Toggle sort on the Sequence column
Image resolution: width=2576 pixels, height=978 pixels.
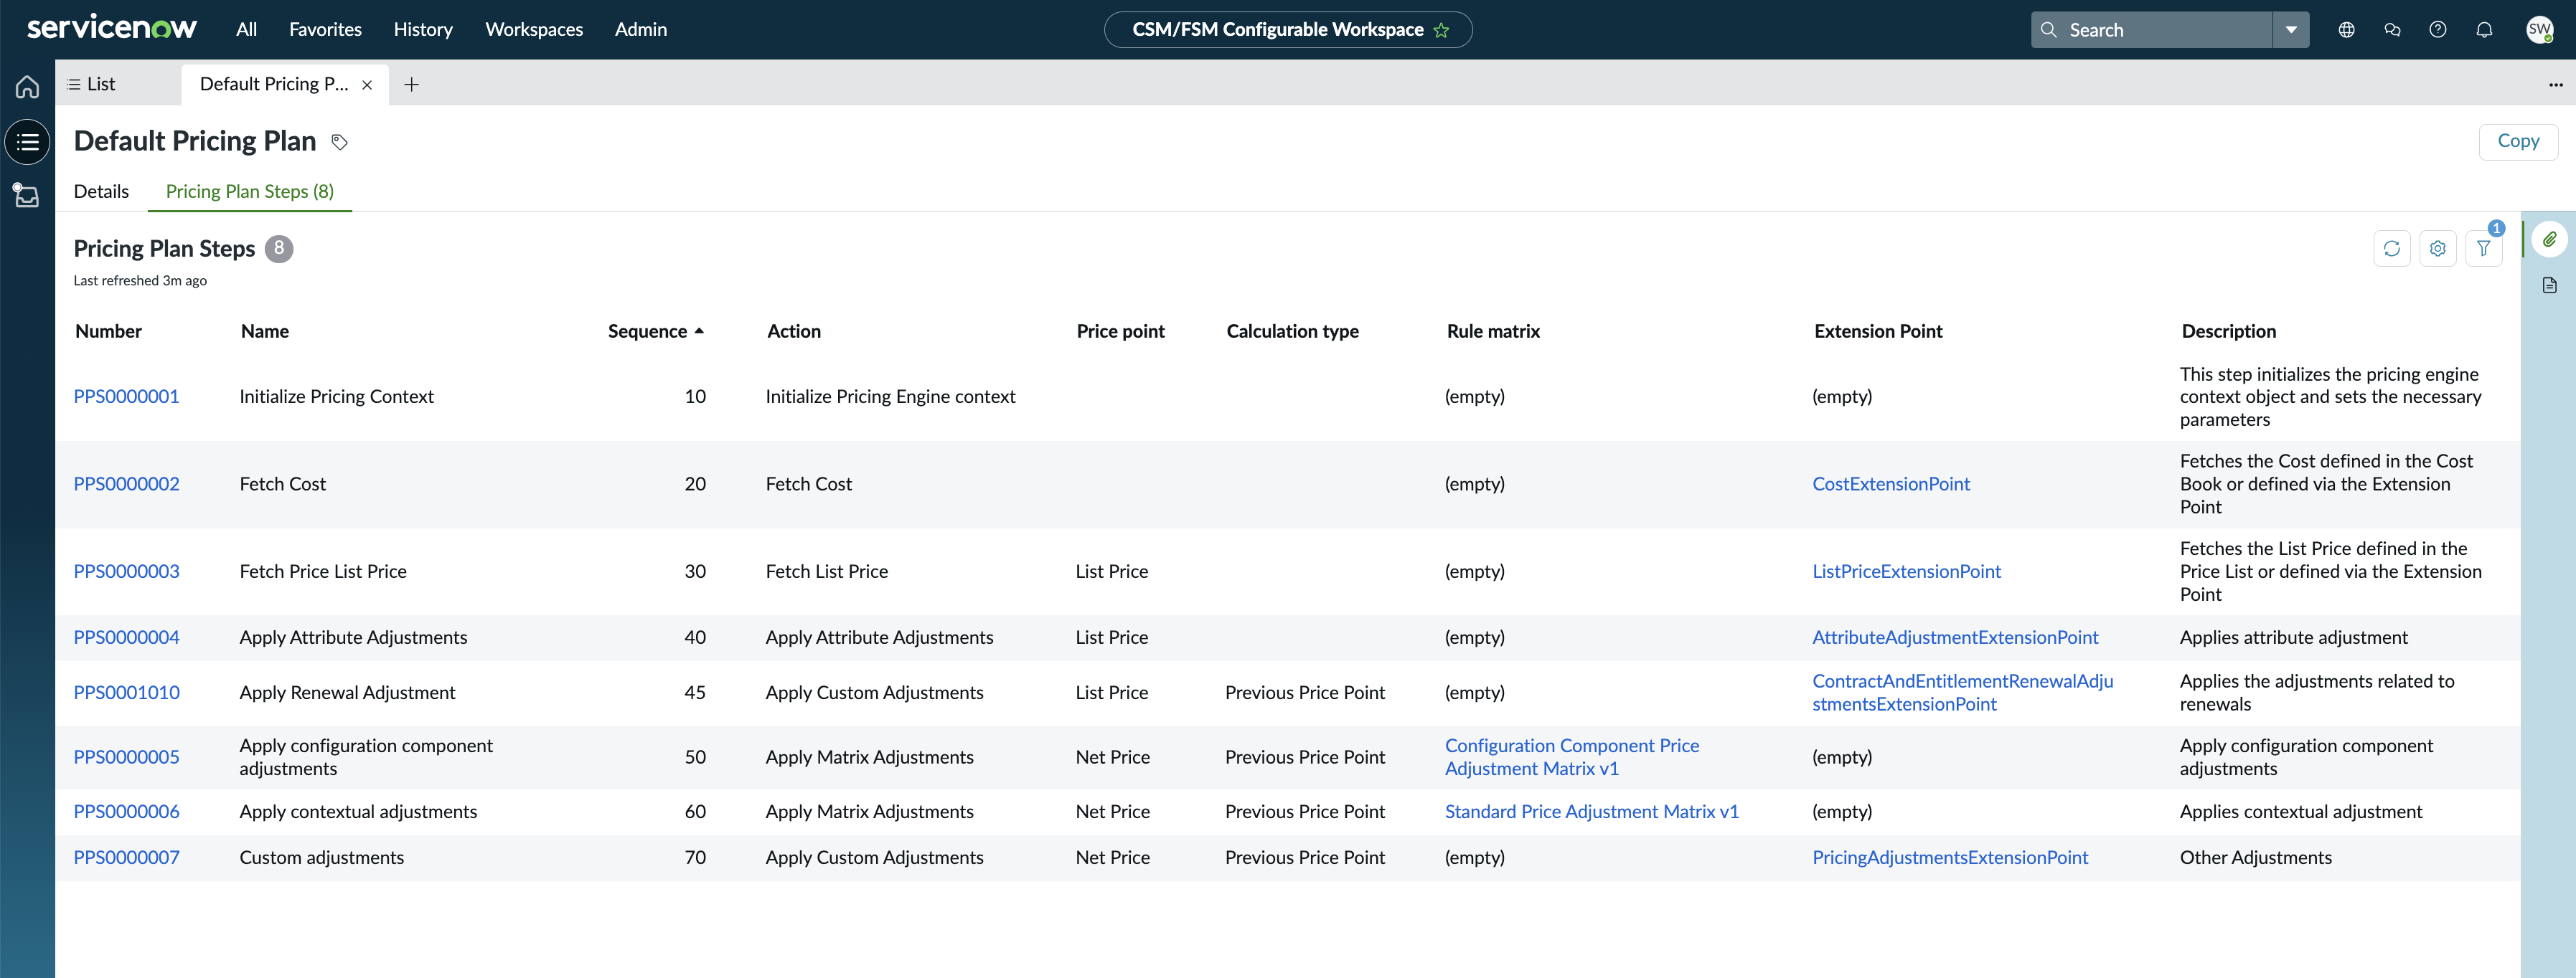[656, 332]
